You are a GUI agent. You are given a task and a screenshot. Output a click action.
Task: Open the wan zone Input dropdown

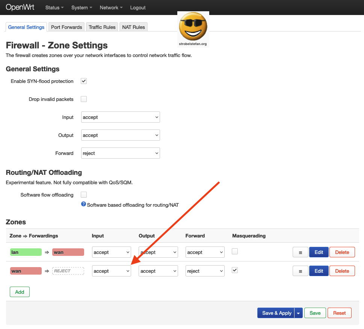click(x=111, y=271)
